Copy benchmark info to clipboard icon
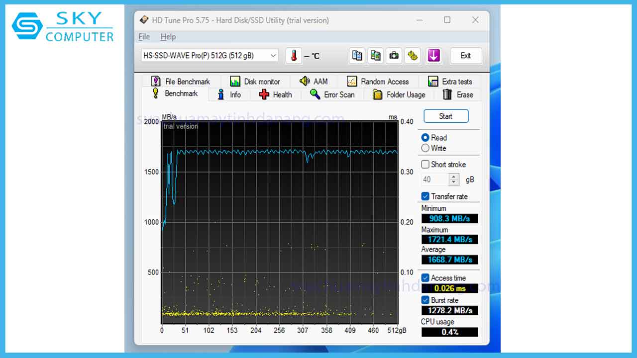Viewport: 637px width, 358px height. 357,56
